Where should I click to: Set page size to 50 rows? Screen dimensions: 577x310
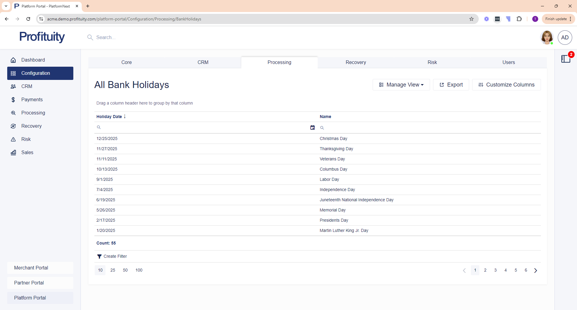point(125,270)
